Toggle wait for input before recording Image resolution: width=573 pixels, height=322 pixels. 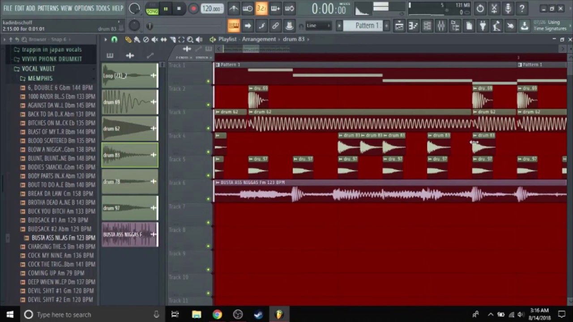click(247, 8)
